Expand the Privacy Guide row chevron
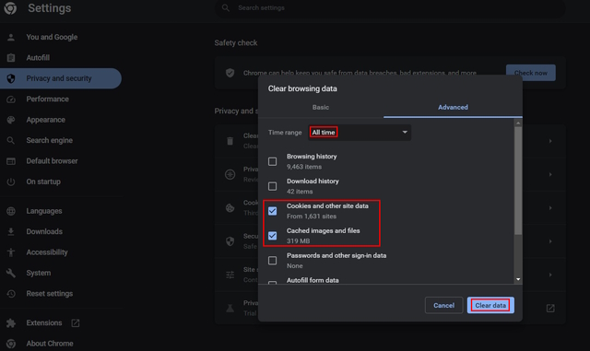 pos(550,174)
